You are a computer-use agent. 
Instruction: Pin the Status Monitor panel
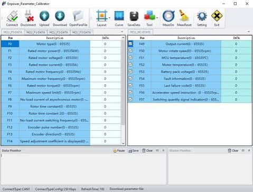(249, 150)
